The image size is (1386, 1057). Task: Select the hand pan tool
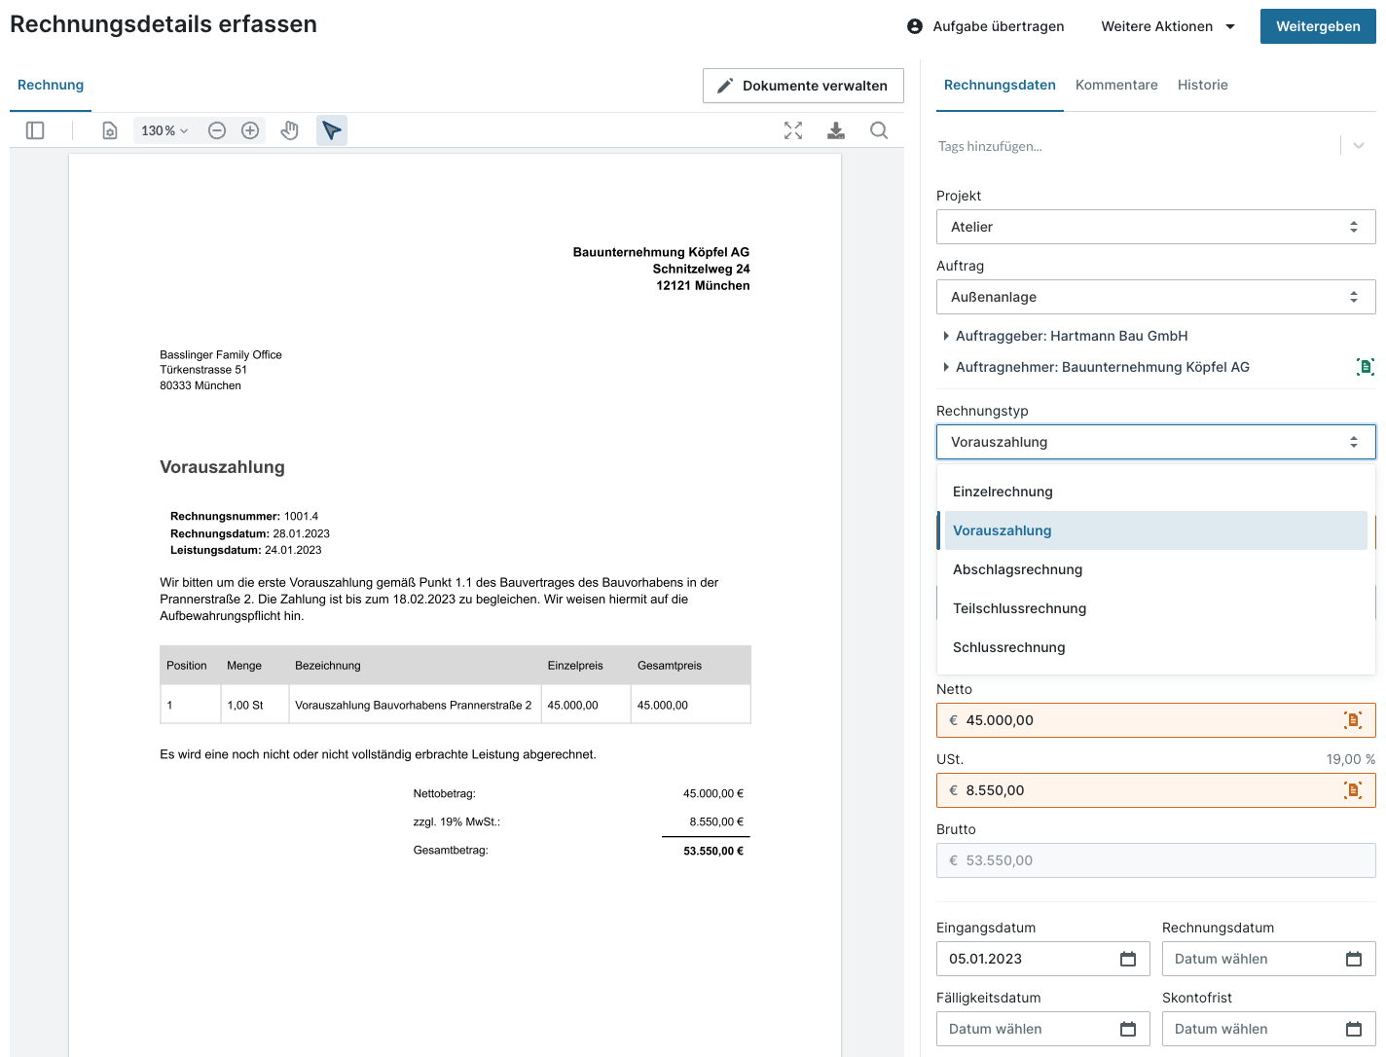click(289, 130)
